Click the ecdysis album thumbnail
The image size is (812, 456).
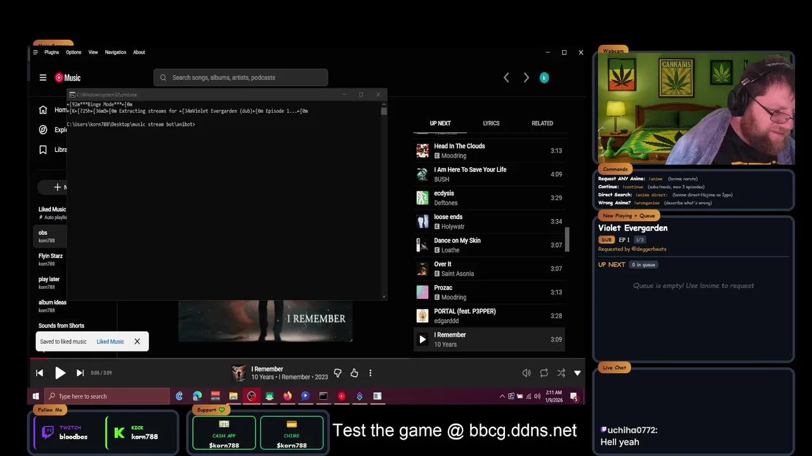tap(422, 198)
